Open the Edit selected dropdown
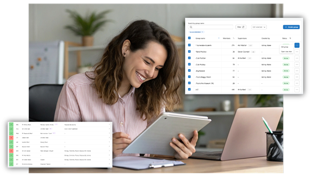 (259, 27)
